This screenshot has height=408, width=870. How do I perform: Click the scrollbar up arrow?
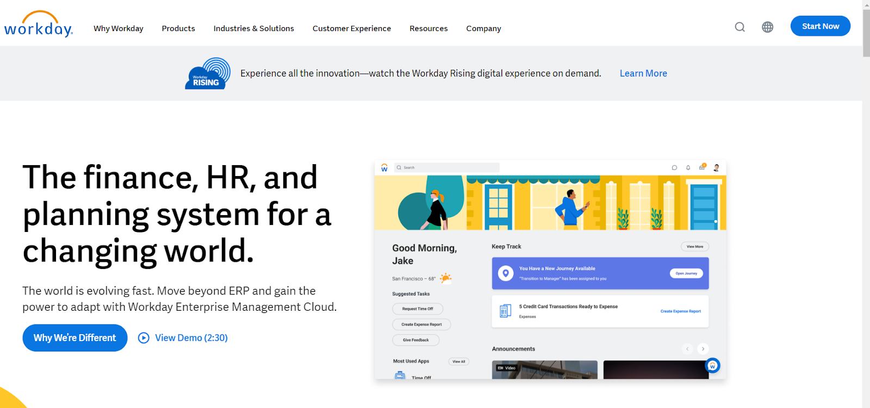tap(866, 4)
